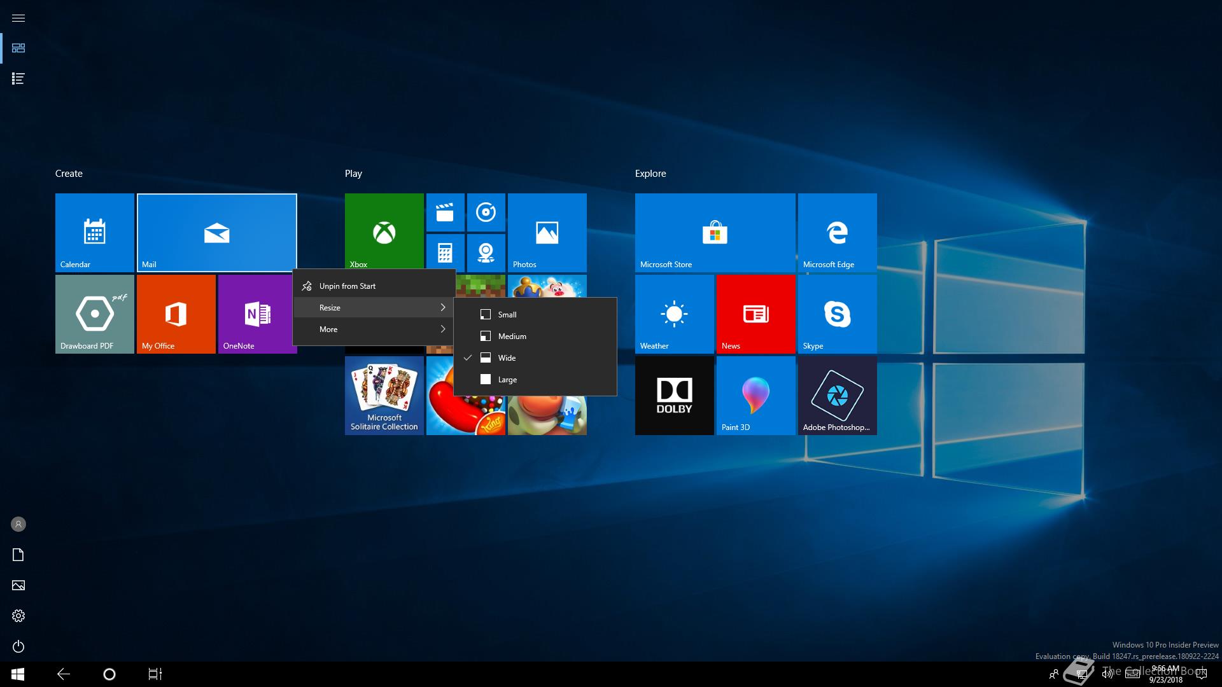Open the Calendar tile

pyautogui.click(x=94, y=233)
